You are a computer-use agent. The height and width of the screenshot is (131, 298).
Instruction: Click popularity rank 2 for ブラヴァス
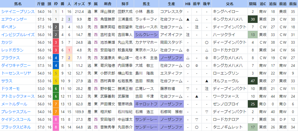[x=69, y=58]
